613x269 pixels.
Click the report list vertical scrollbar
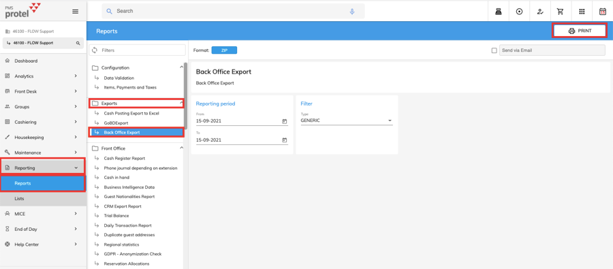[x=186, y=96]
